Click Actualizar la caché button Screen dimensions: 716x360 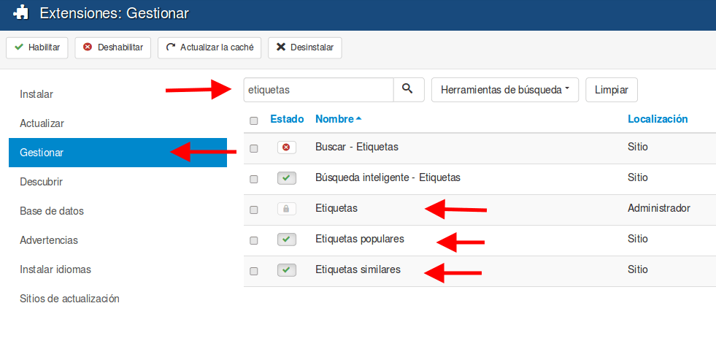pyautogui.click(x=209, y=47)
